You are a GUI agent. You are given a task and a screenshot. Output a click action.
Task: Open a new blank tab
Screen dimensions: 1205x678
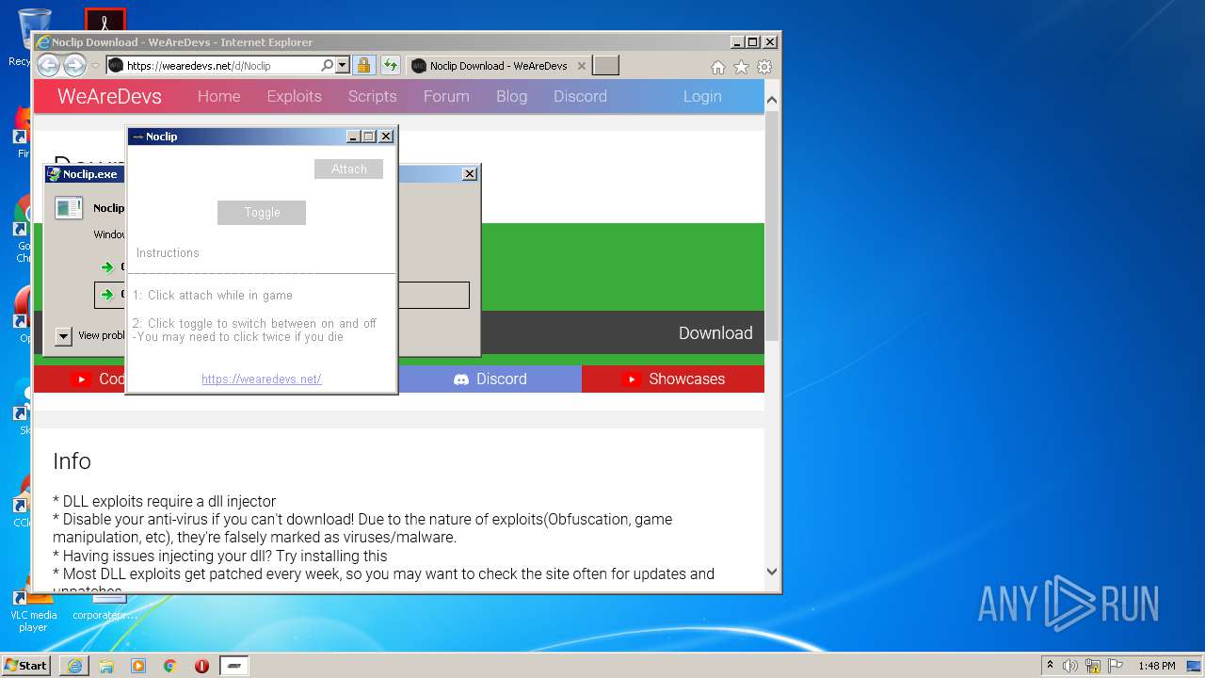click(x=605, y=65)
